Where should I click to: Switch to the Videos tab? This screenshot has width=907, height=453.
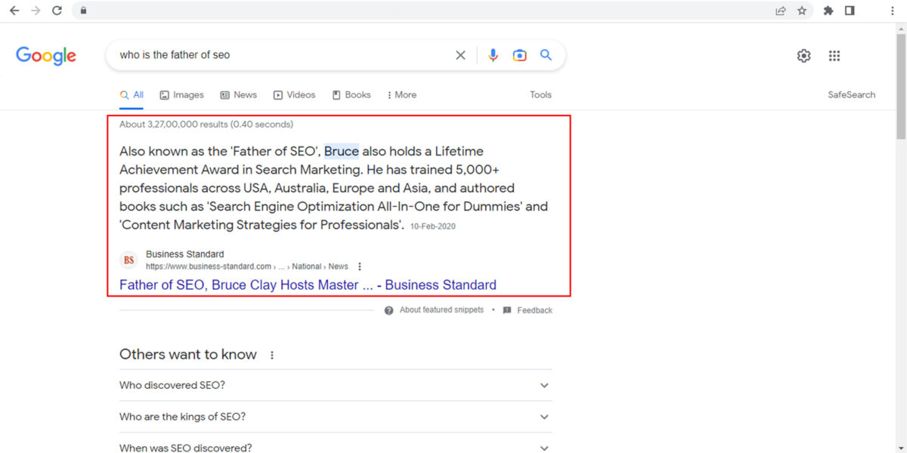point(294,94)
